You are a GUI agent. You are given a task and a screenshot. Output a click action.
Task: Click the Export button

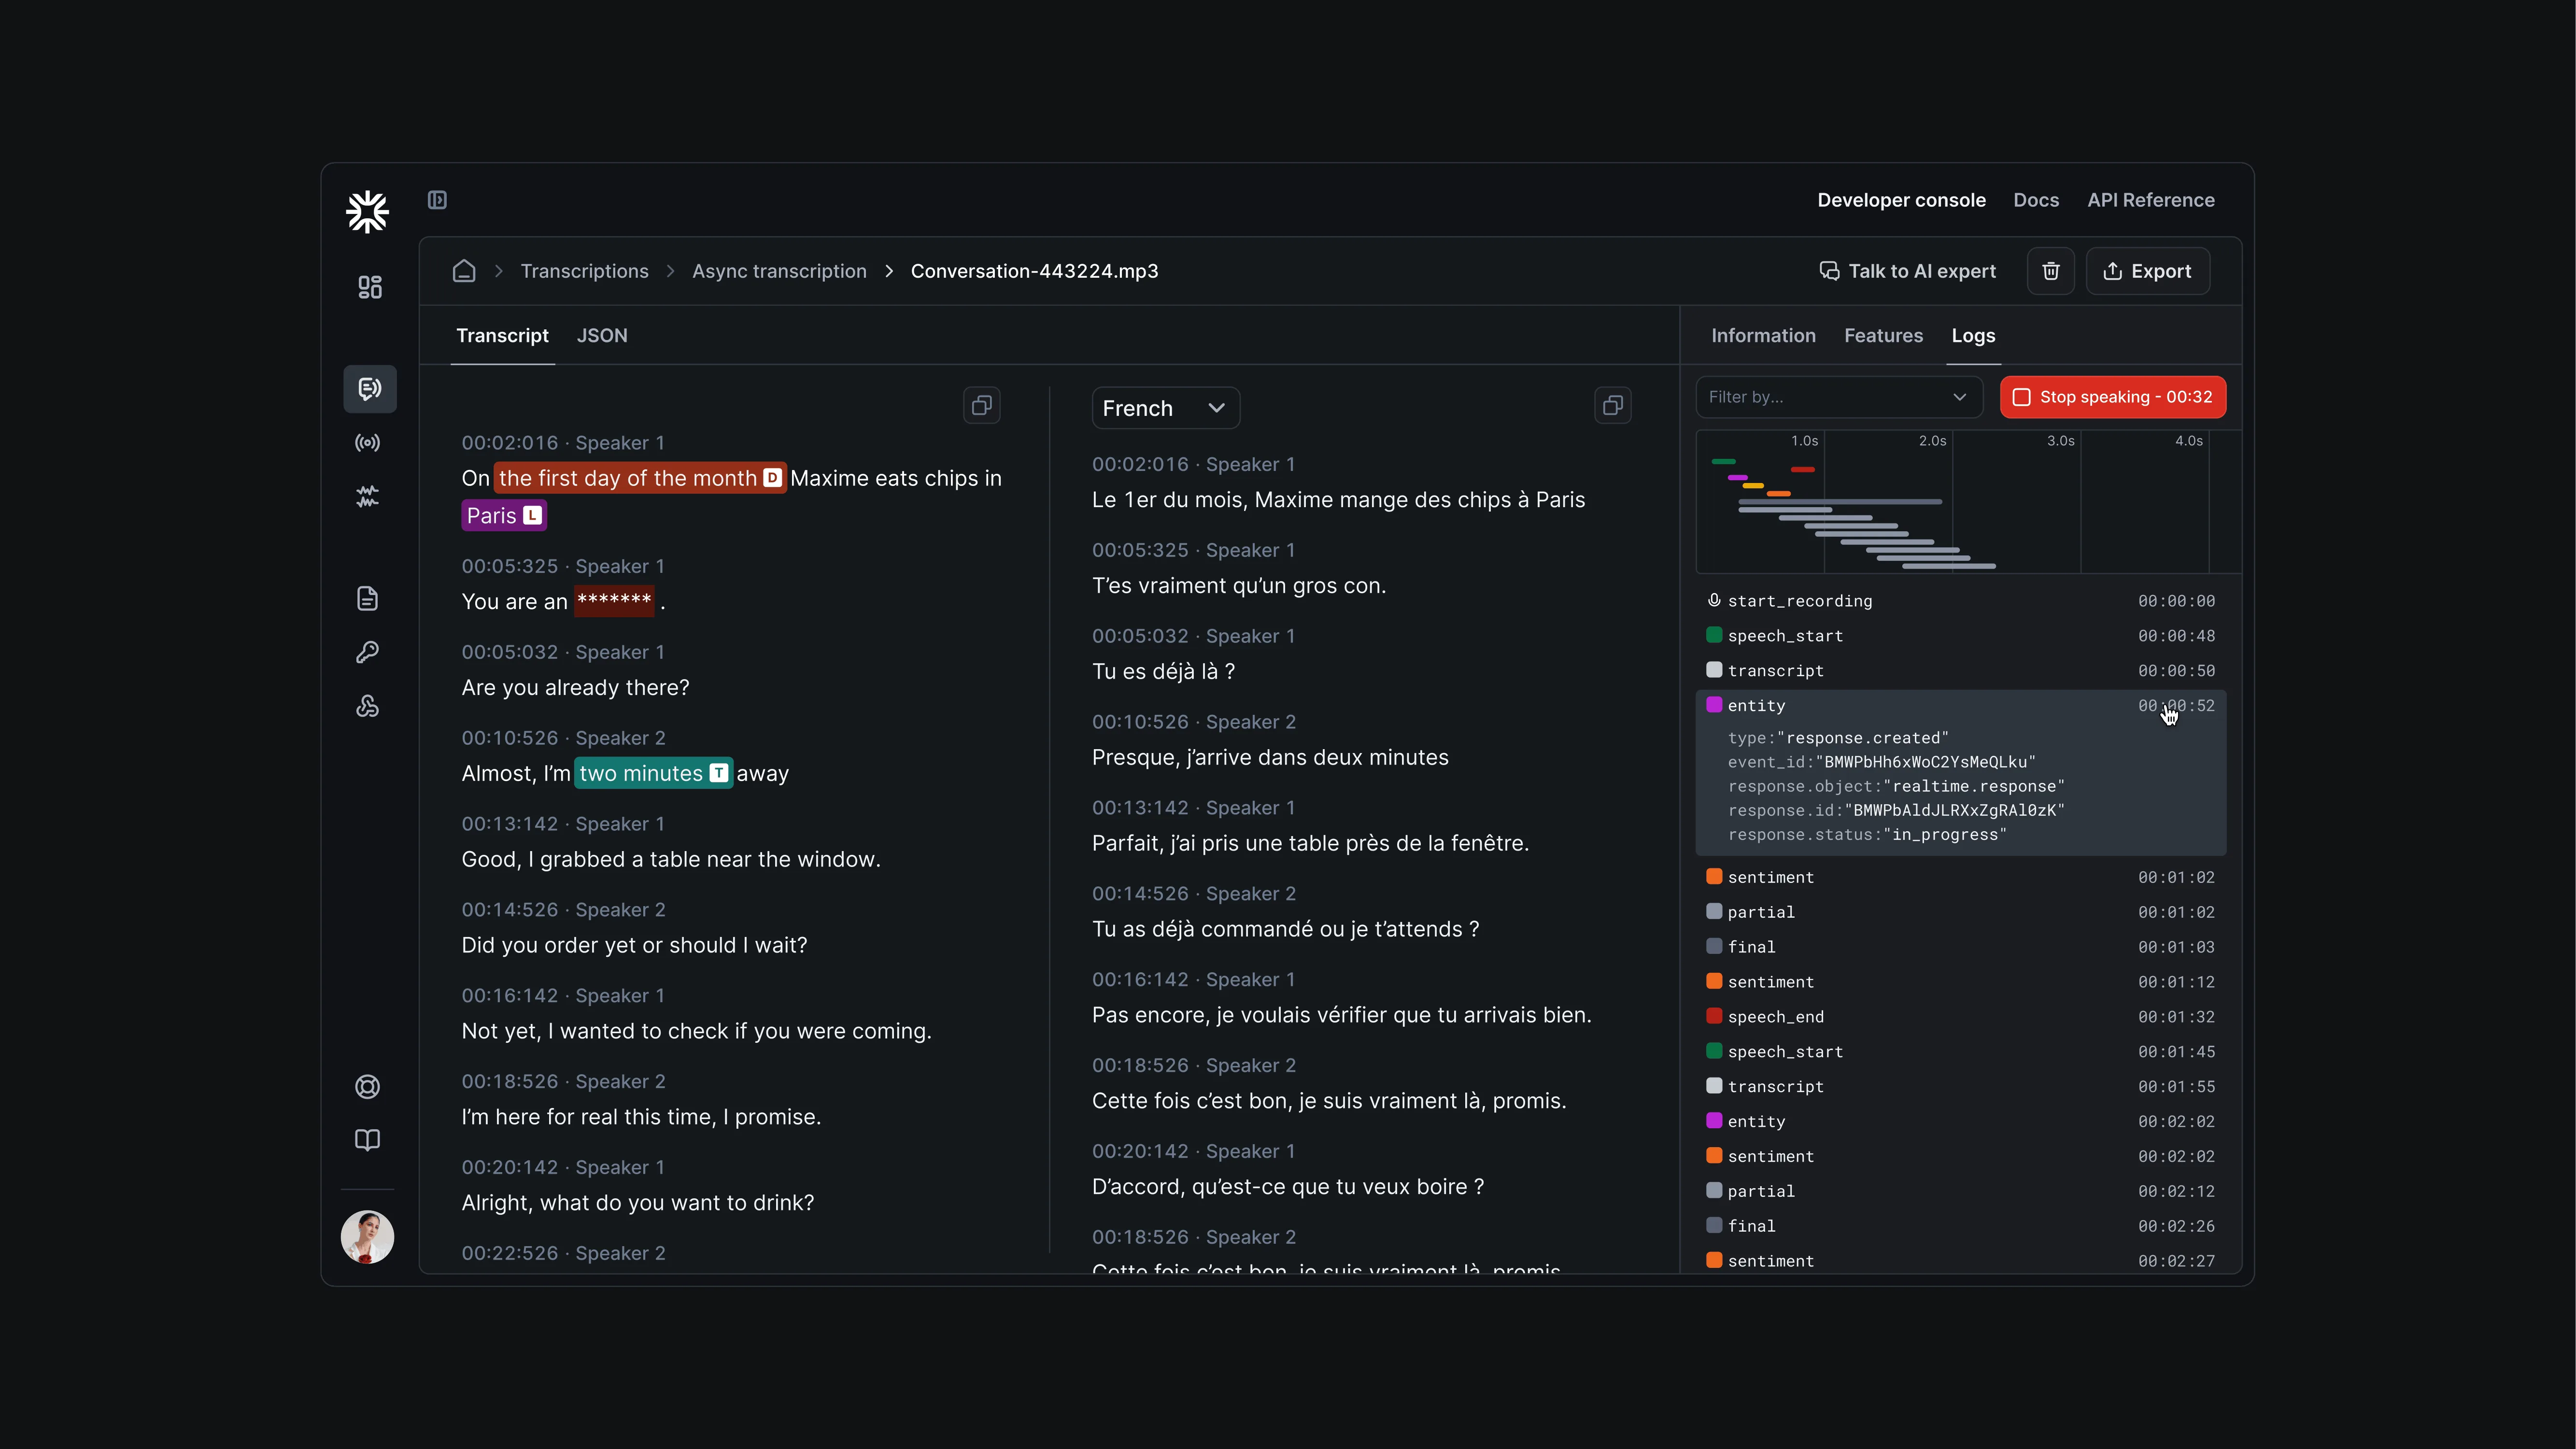2148,271
